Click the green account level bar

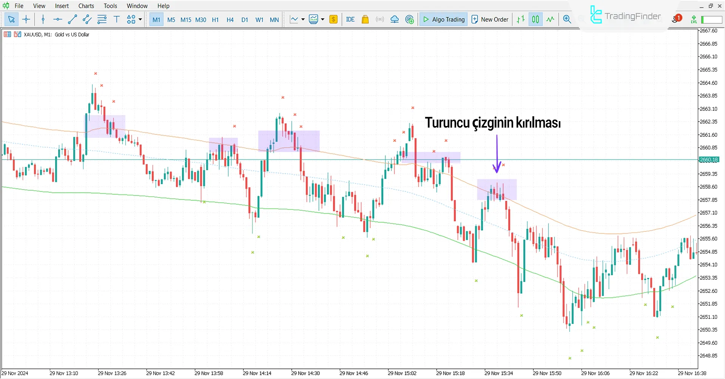711,19
